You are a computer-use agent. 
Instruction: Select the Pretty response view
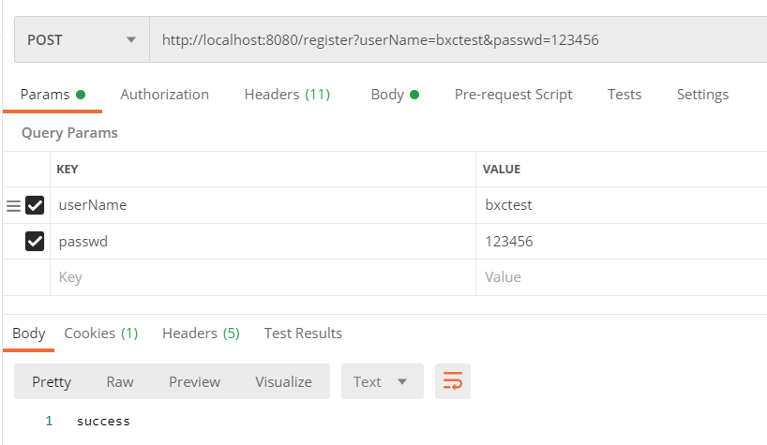coord(52,381)
